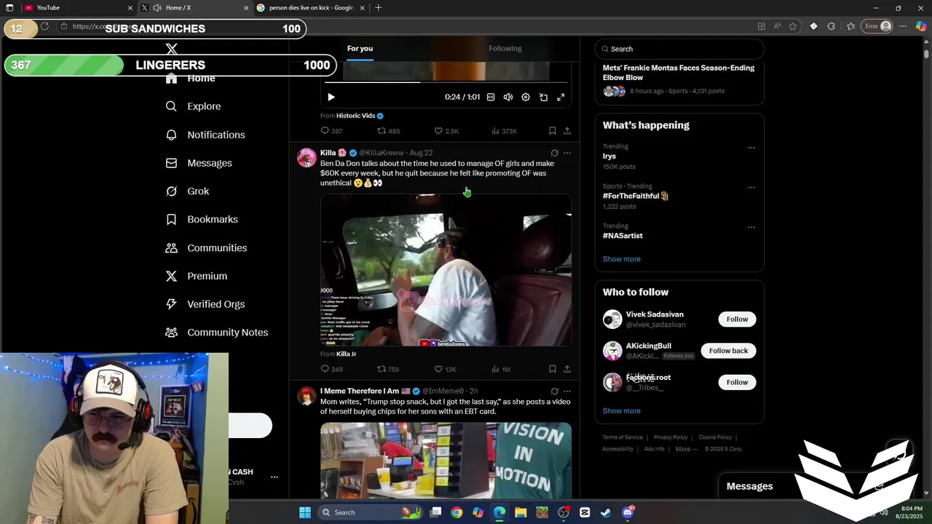Open File Explorer from the taskbar
Screen dimensions: 932x524
point(521,512)
